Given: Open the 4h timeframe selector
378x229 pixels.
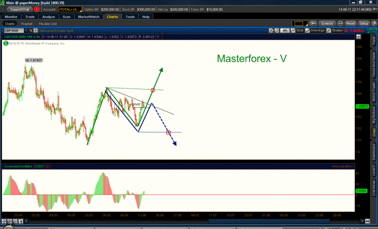Looking at the screenshot, I should pos(285,31).
